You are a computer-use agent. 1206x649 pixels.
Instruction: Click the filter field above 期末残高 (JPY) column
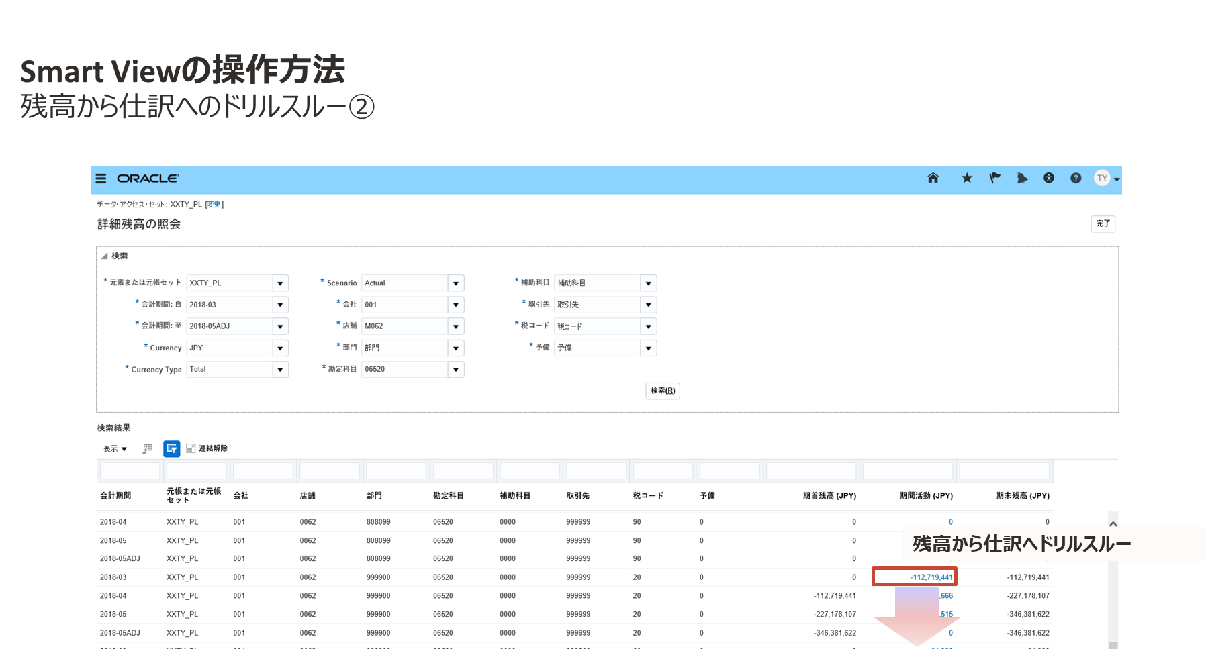coord(1005,470)
